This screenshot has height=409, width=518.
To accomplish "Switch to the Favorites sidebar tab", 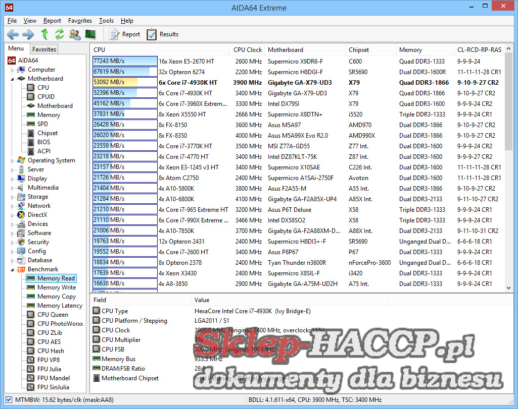I will point(44,49).
